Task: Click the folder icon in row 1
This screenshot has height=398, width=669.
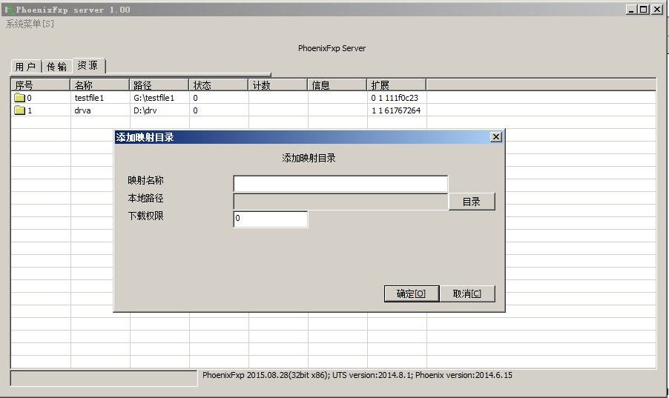Action: (x=19, y=110)
